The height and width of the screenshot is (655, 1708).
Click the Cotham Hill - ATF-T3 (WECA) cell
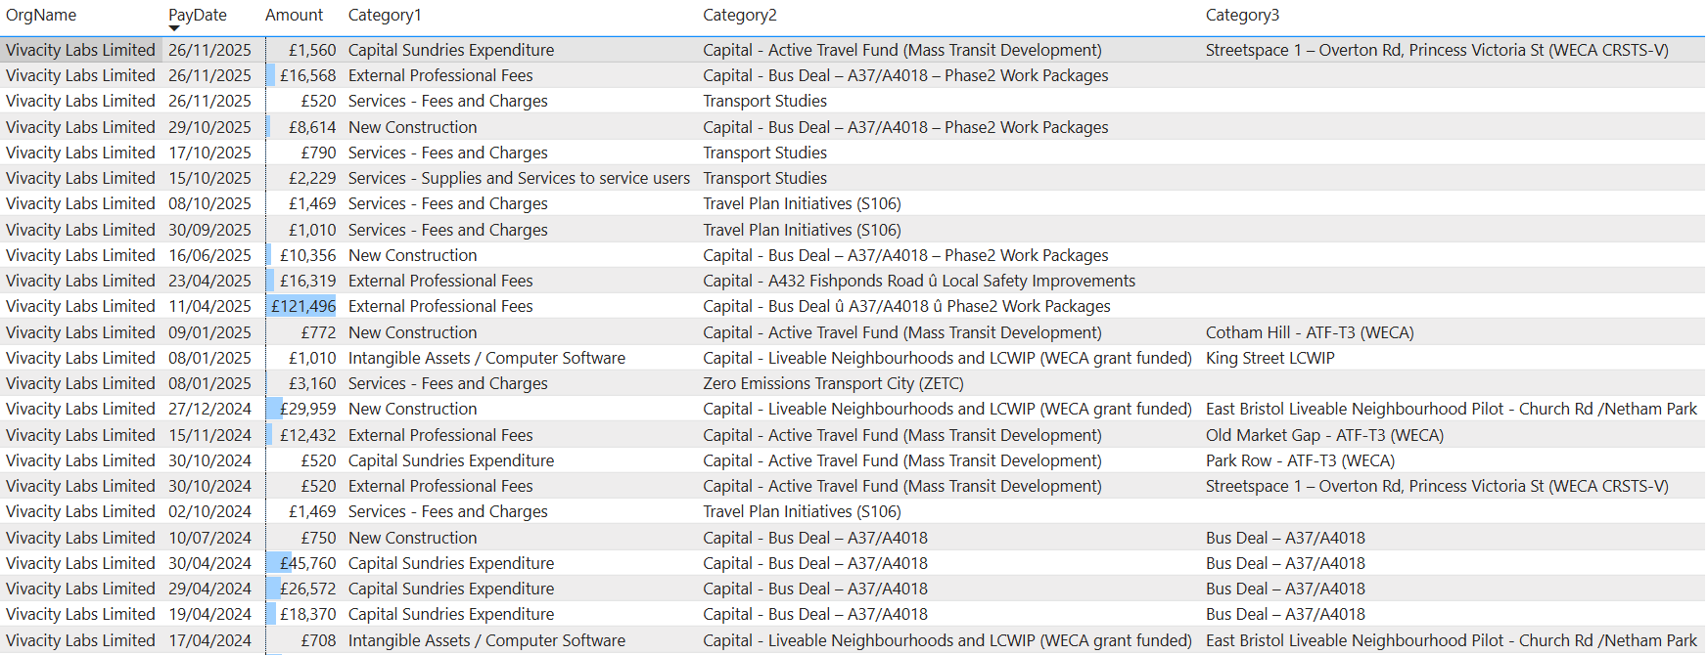1309,332
